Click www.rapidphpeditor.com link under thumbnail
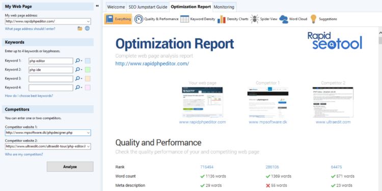This screenshot has height=191, width=382. point(202,122)
